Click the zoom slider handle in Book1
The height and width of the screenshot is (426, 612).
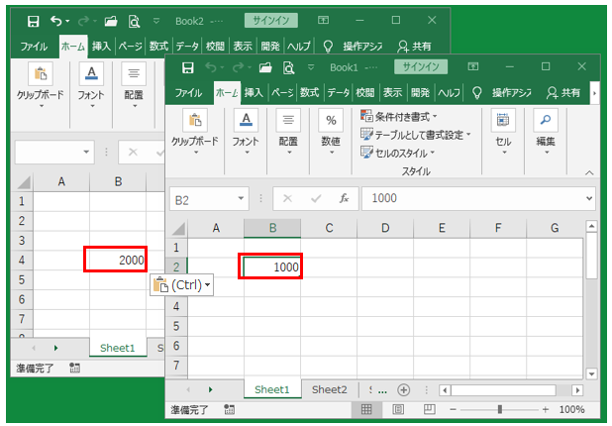click(499, 409)
